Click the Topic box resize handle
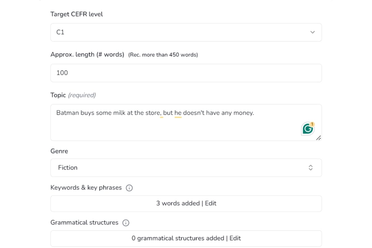Viewport: 372px width, 248px height. 319,139
